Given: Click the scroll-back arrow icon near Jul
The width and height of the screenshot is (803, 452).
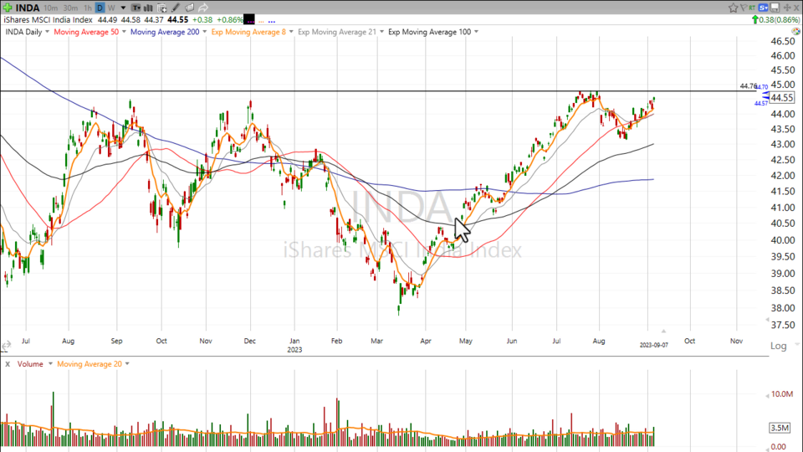Looking at the screenshot, I should (6, 347).
